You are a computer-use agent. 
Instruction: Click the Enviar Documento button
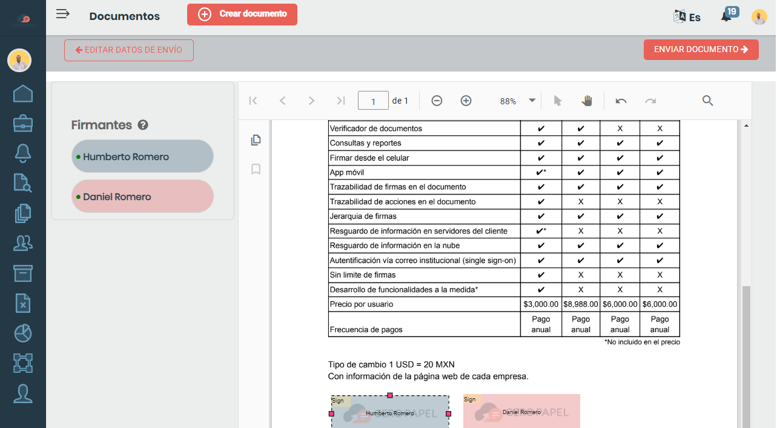pyautogui.click(x=701, y=50)
